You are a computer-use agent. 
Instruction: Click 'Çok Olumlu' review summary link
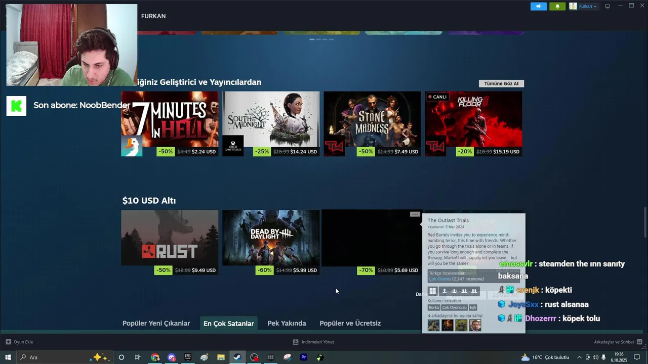439,279
